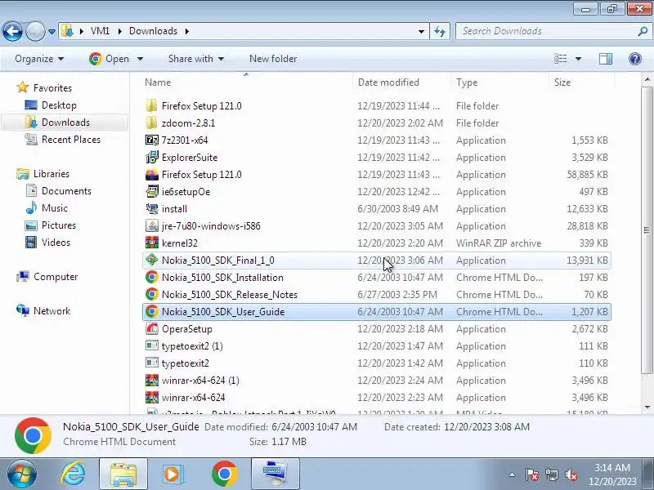Select Firefox Setup 121.0 application icon
The width and height of the screenshot is (654, 490).
click(152, 174)
